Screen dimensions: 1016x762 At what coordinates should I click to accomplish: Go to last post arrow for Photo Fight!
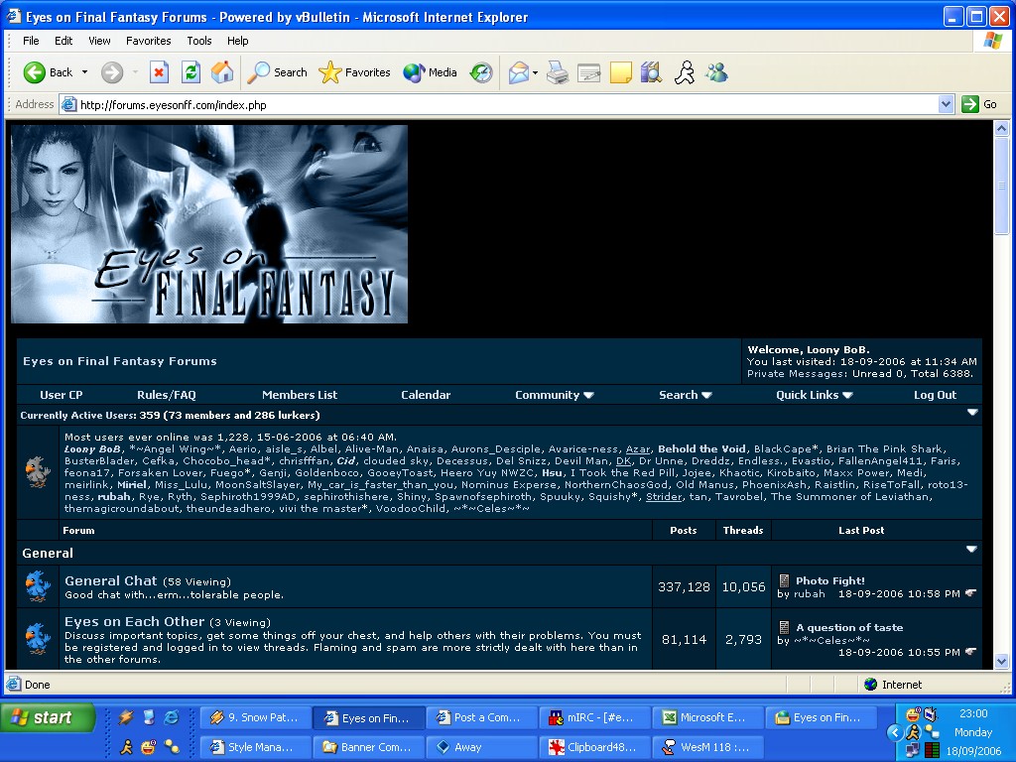[x=970, y=593]
